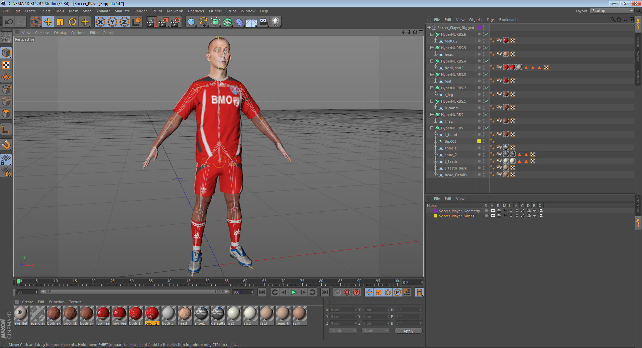Expand the Bip001 bone hierarchy
Screen dimensions: 642x348
click(435, 141)
